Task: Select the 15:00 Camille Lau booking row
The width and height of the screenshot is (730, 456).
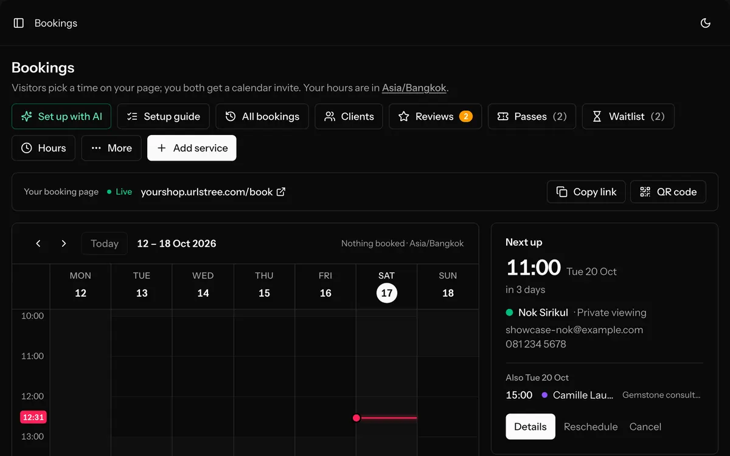Action: [x=604, y=395]
